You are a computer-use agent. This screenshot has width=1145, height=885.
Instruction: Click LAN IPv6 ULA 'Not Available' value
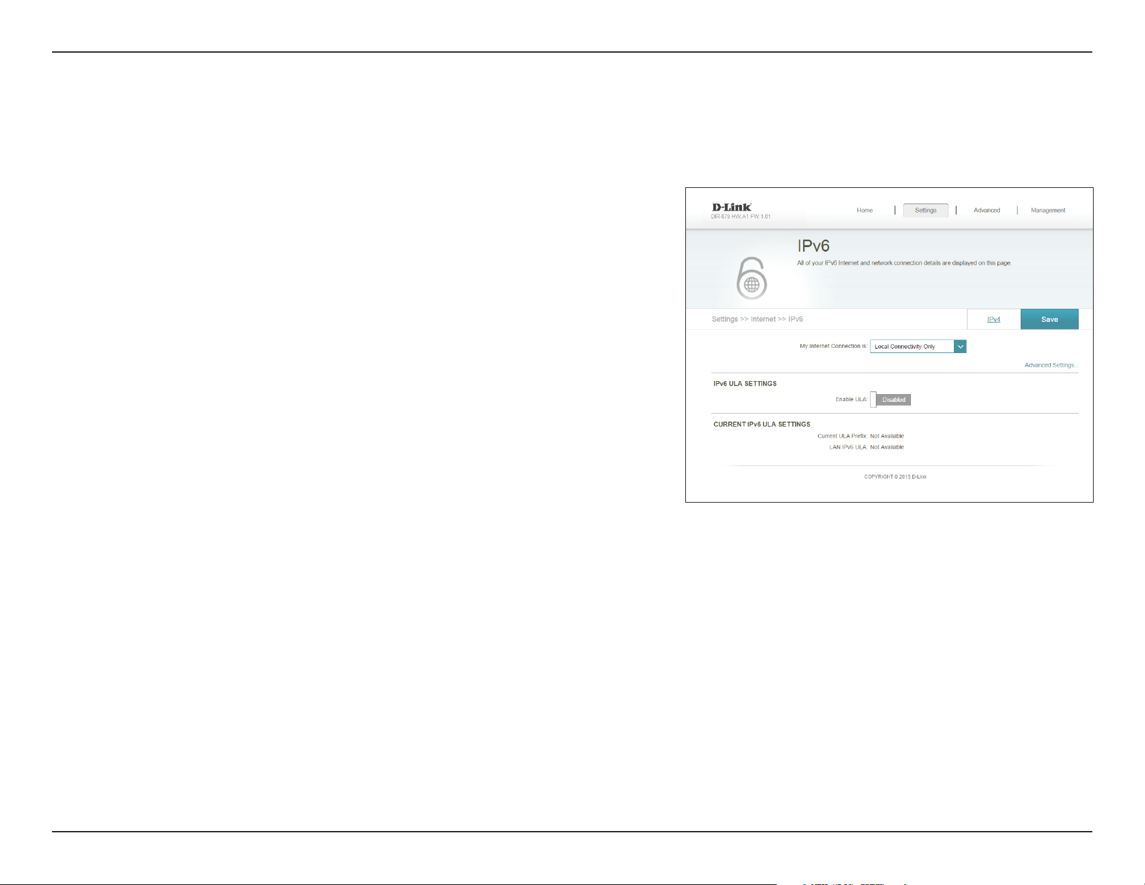(x=887, y=447)
